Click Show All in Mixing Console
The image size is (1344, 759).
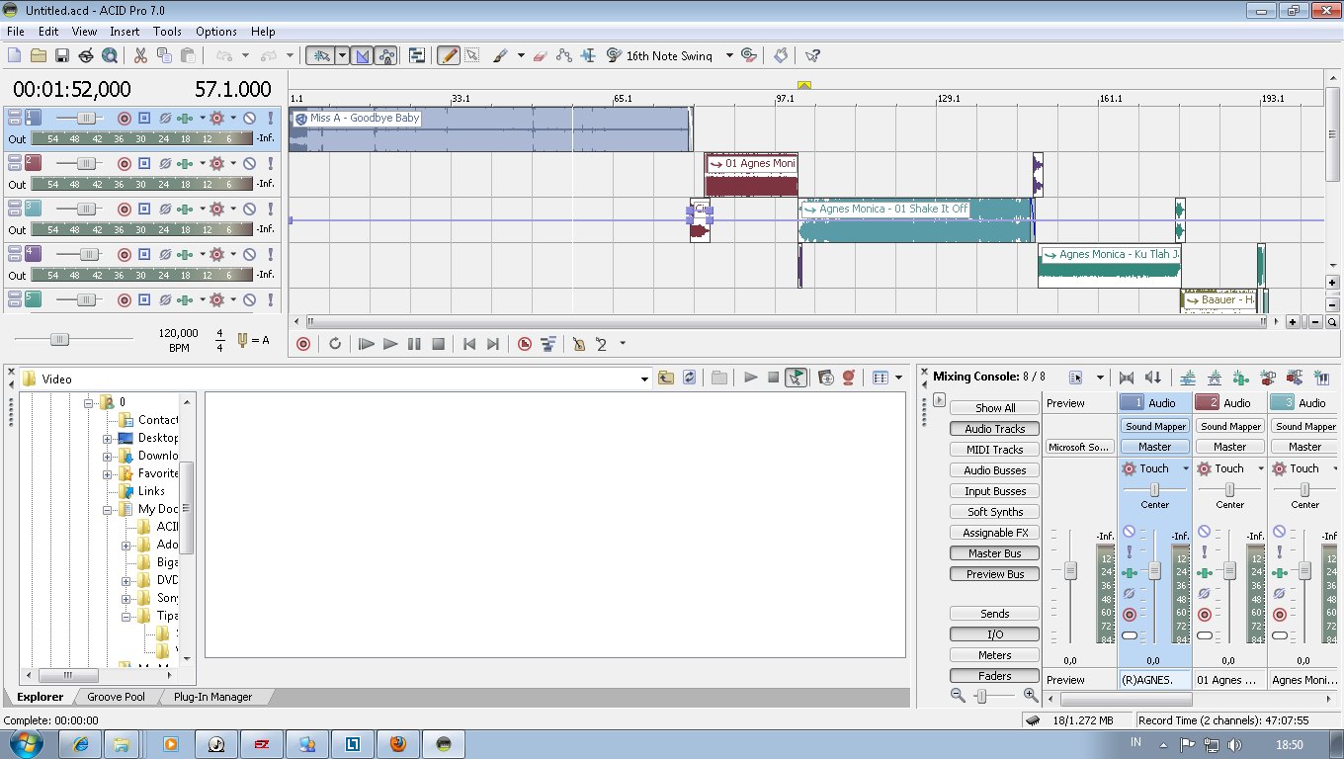point(995,408)
